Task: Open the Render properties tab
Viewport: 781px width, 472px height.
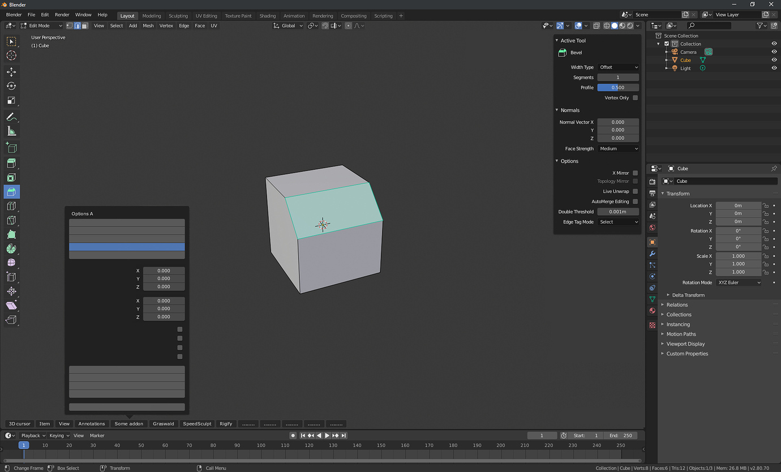Action: tap(652, 182)
